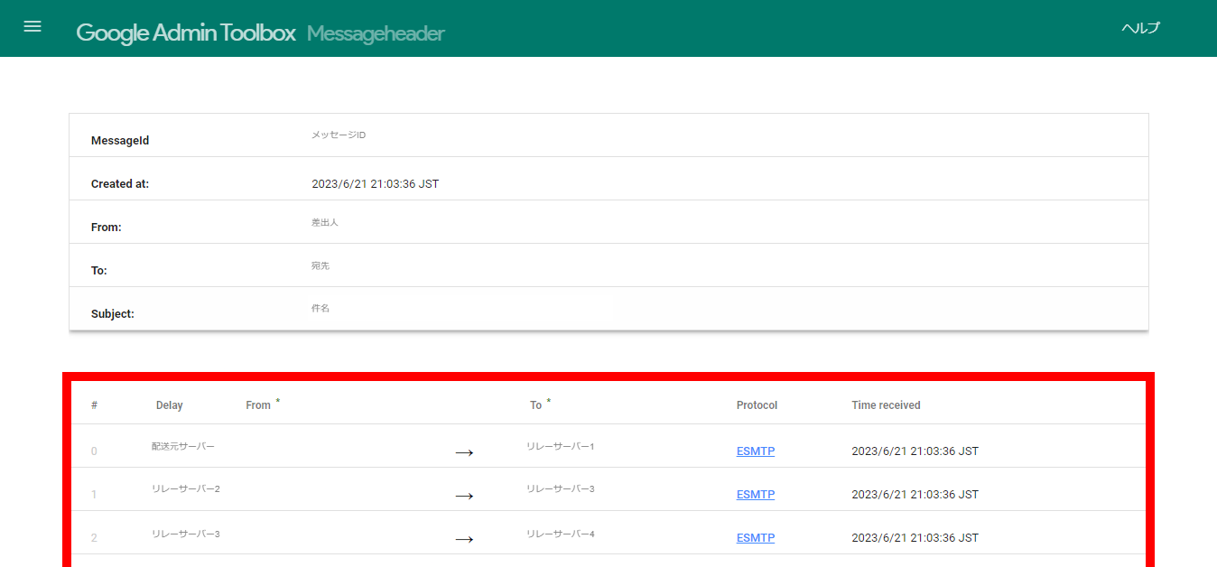Open the ヘルプ help link
1217x567 pixels.
(1140, 28)
